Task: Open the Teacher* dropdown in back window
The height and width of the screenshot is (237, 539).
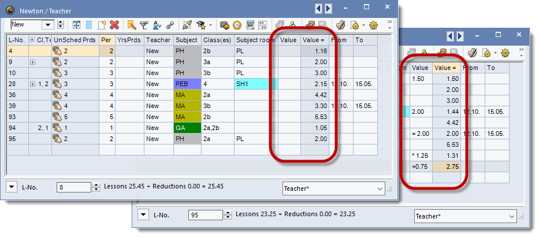Action: point(511,216)
